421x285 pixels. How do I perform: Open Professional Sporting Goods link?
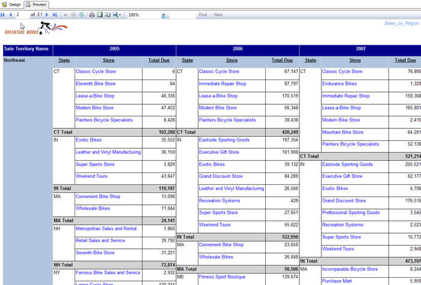coord(351,213)
